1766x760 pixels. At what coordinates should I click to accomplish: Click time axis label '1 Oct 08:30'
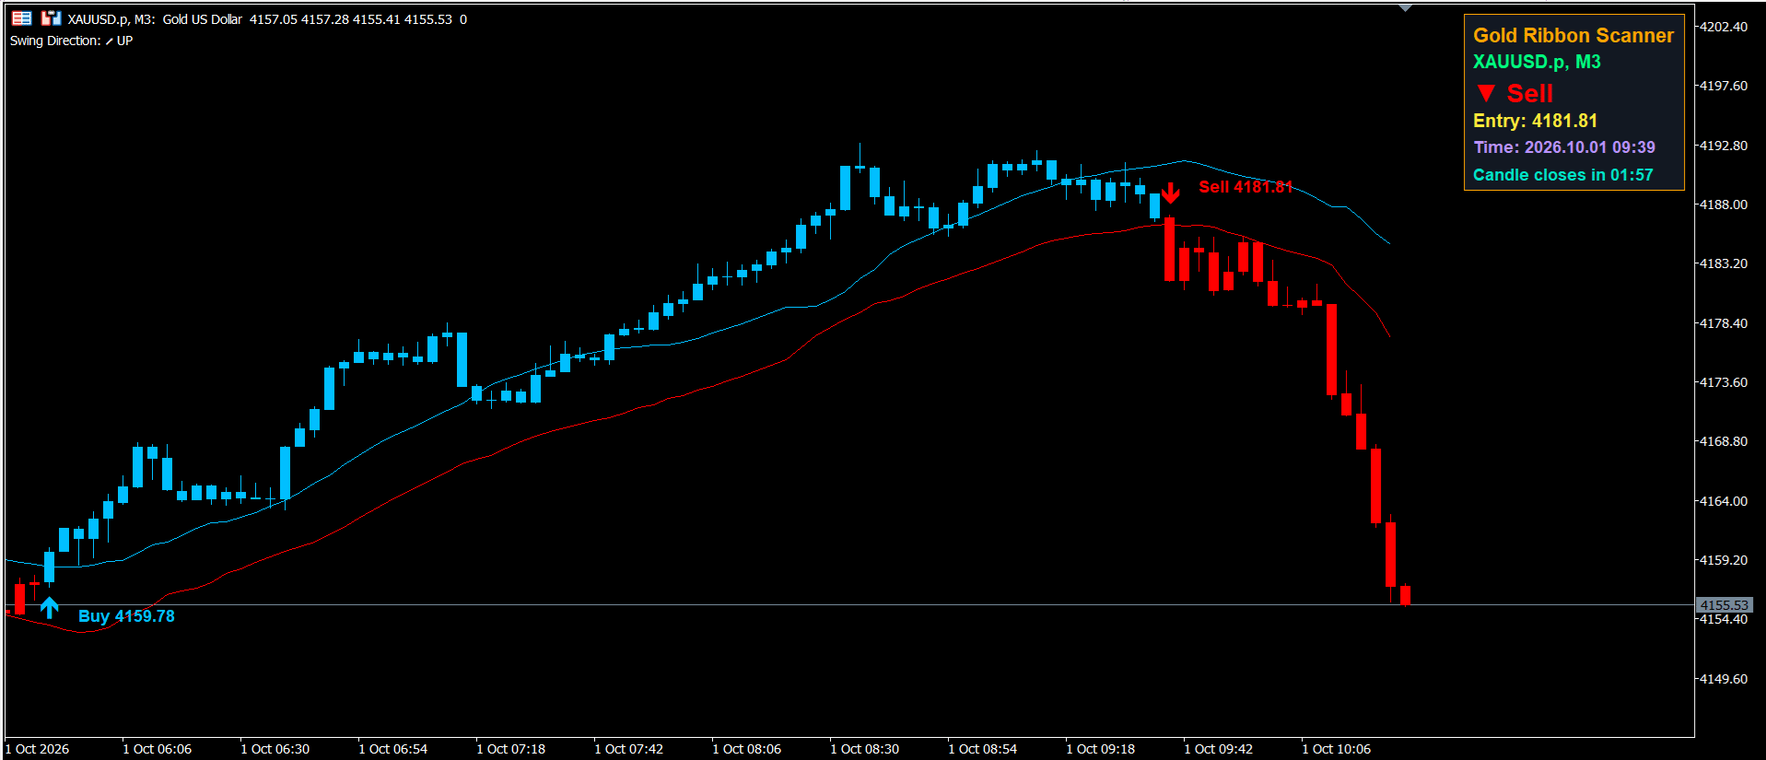[867, 749]
